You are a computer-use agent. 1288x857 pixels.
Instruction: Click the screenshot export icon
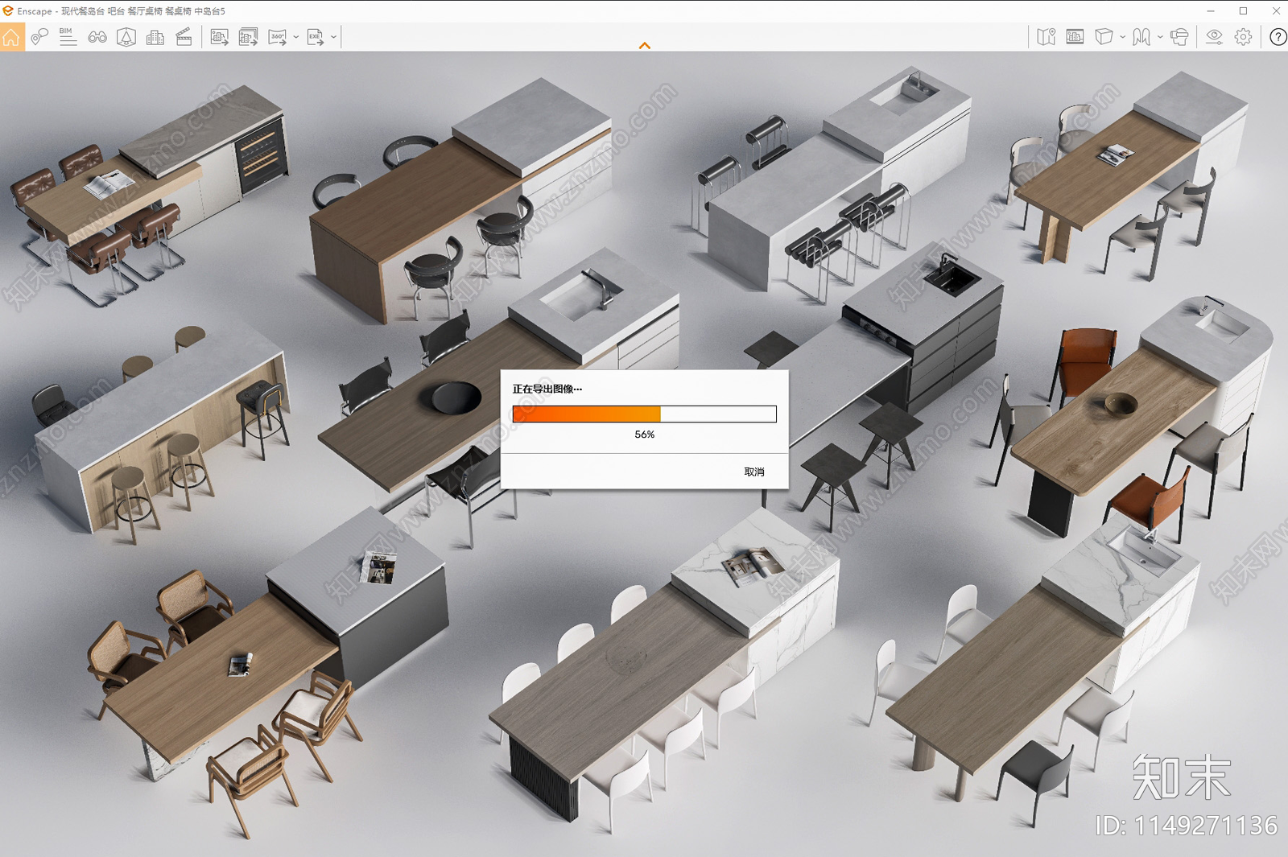[219, 37]
